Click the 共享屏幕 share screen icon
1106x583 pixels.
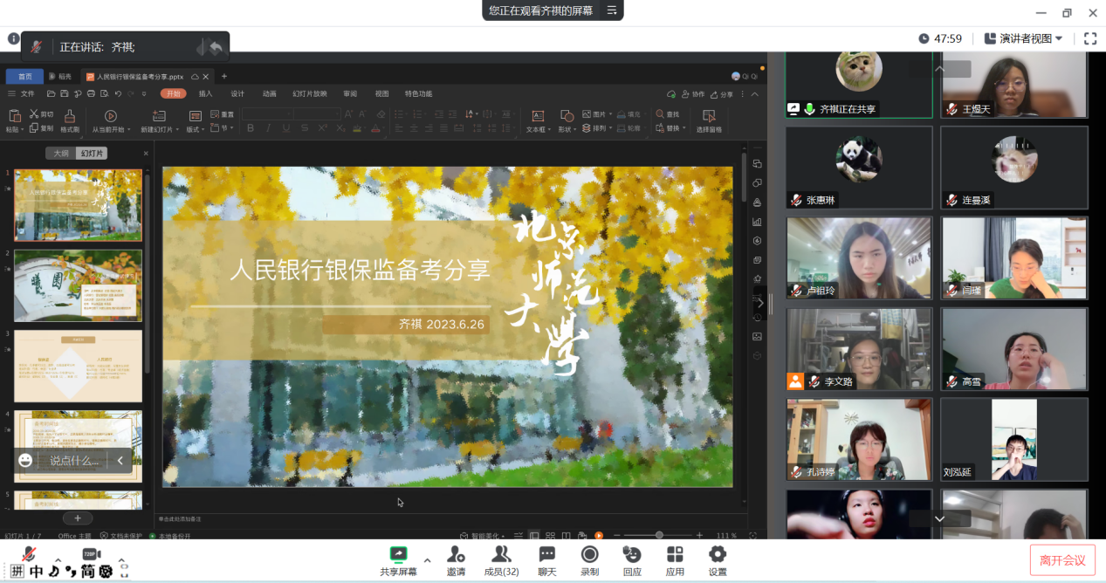coord(398,554)
